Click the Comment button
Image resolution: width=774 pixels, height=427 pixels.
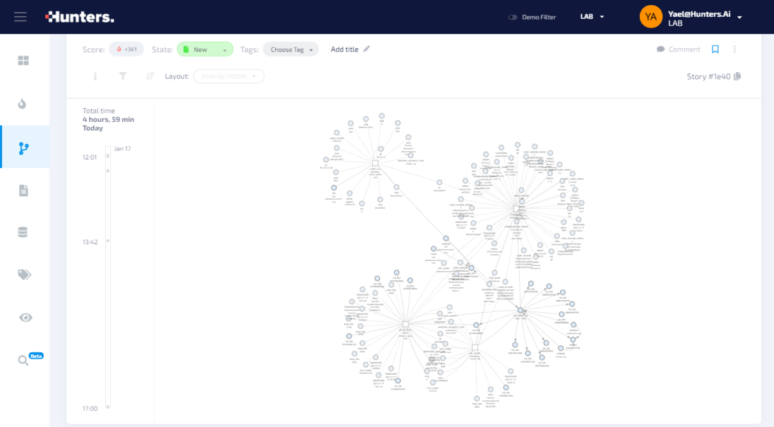click(679, 50)
